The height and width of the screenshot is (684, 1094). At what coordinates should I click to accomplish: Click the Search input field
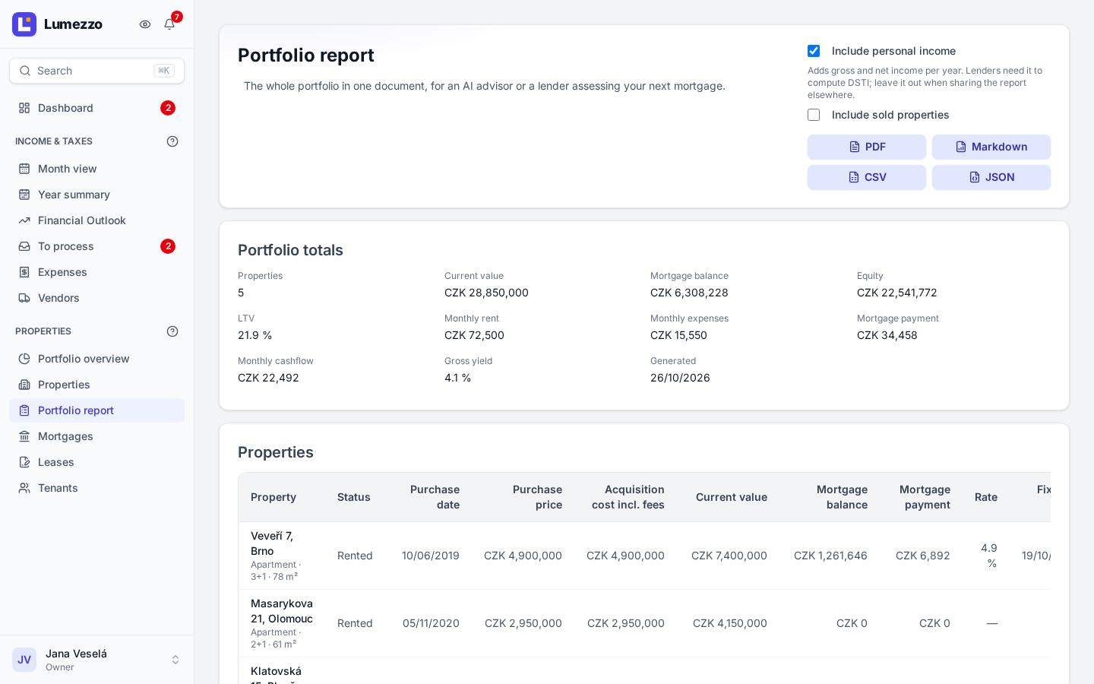pos(96,71)
